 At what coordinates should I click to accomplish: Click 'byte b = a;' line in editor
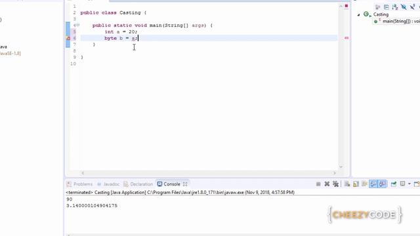point(121,38)
